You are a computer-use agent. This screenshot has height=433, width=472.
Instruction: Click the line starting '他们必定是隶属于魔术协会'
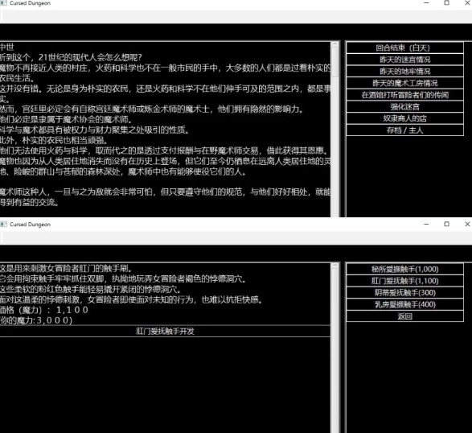point(66,119)
